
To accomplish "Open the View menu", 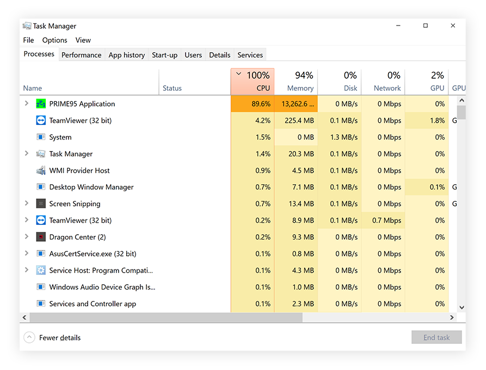I will point(83,40).
